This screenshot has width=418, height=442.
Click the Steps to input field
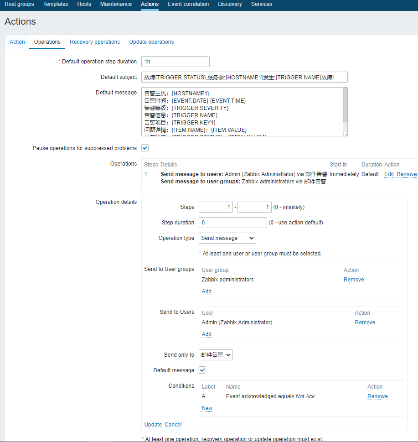click(x=254, y=207)
